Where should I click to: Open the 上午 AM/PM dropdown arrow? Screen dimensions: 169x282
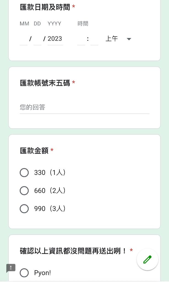click(x=129, y=39)
